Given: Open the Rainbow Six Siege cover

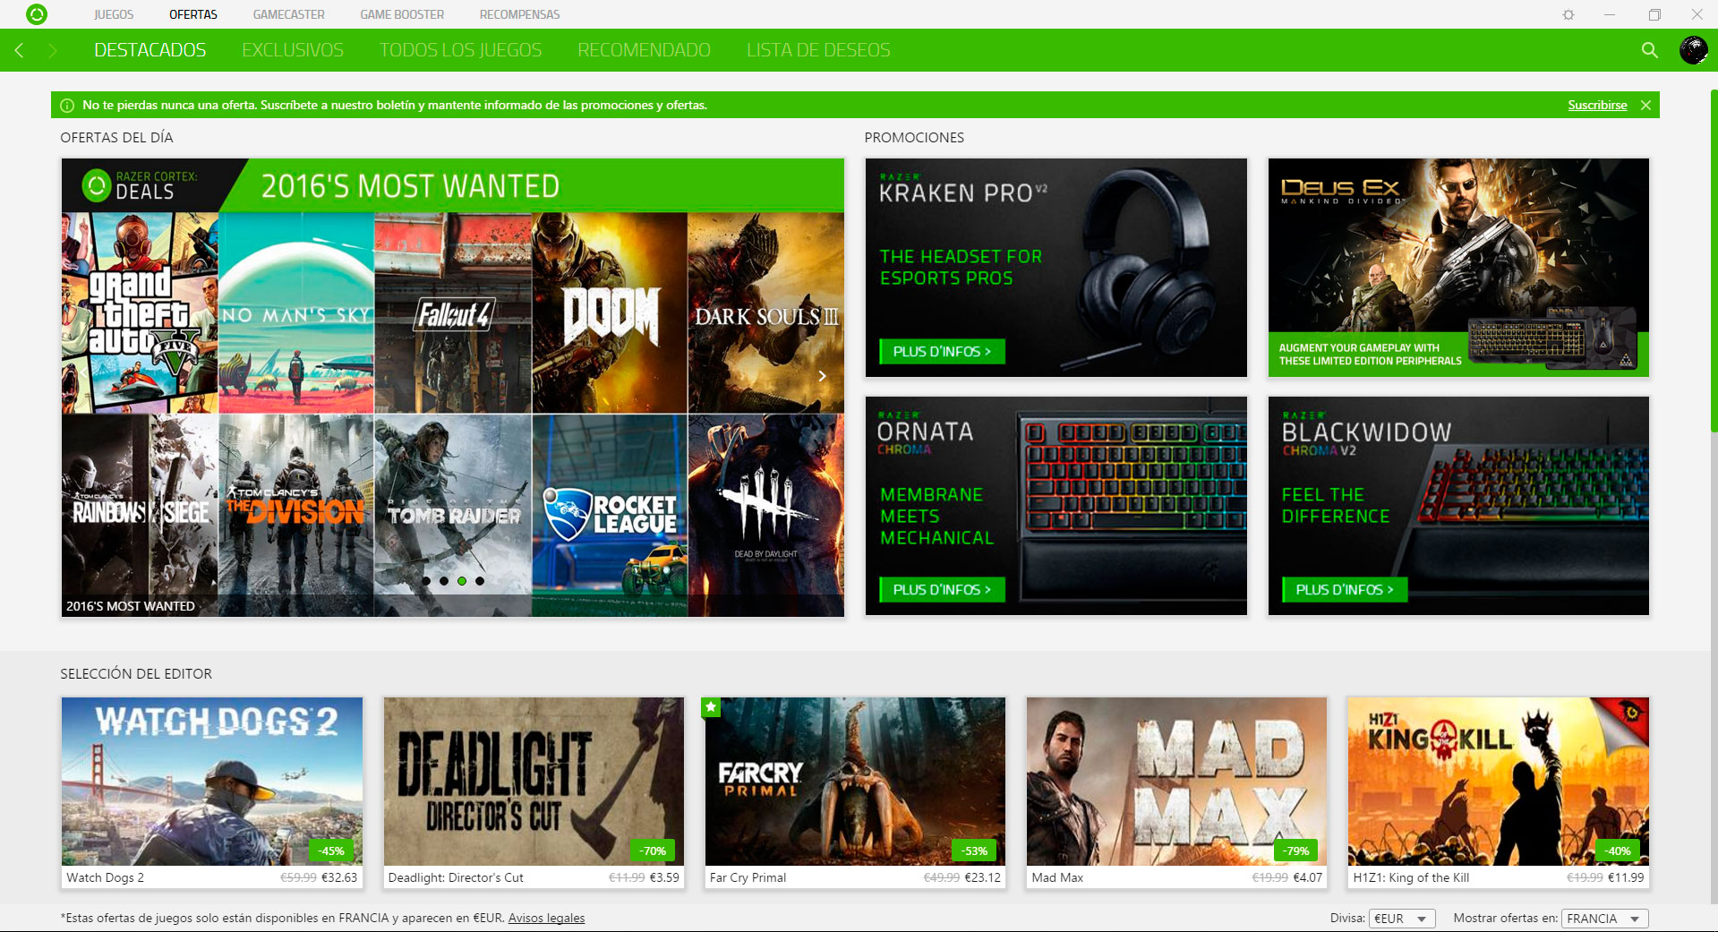Looking at the screenshot, I should click(x=140, y=515).
